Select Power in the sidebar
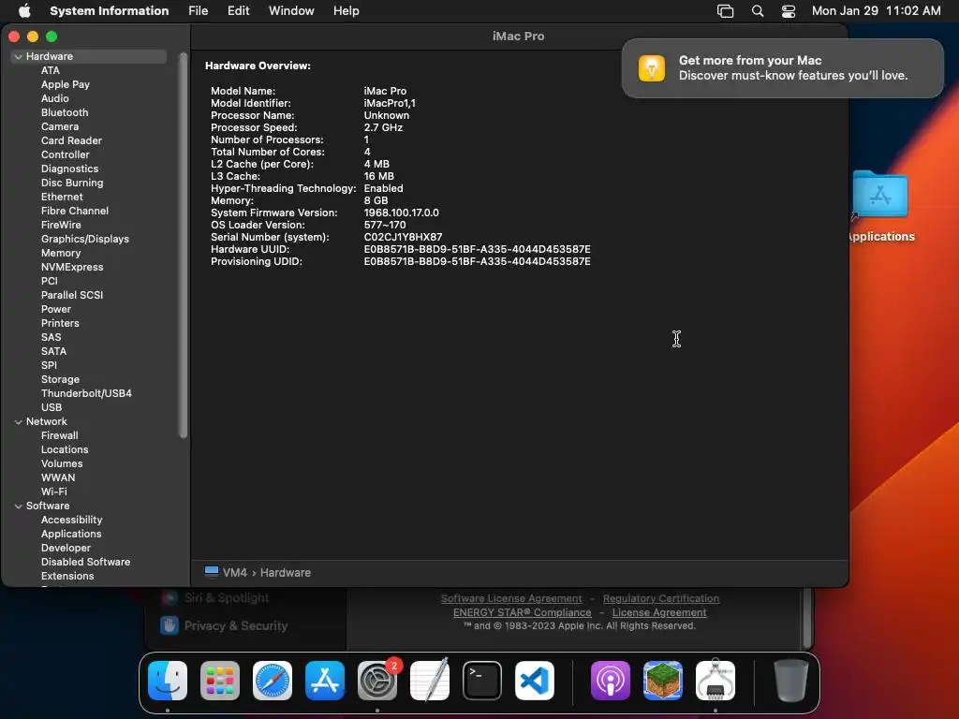The image size is (959, 719). pyautogui.click(x=56, y=309)
